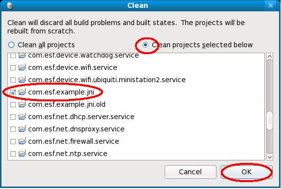Click the scrollbar down arrow

[270, 157]
